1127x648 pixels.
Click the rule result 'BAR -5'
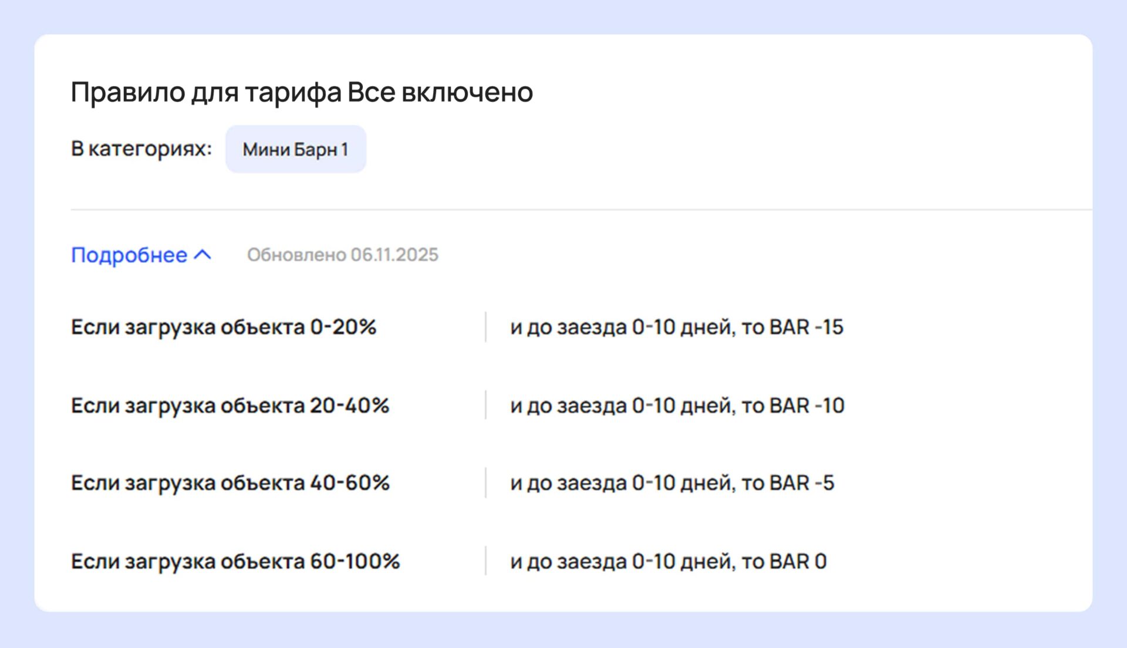(x=801, y=483)
